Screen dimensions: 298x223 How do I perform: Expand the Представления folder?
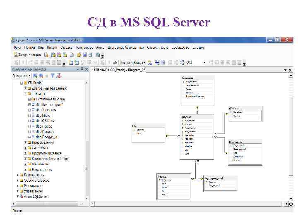[25, 142]
